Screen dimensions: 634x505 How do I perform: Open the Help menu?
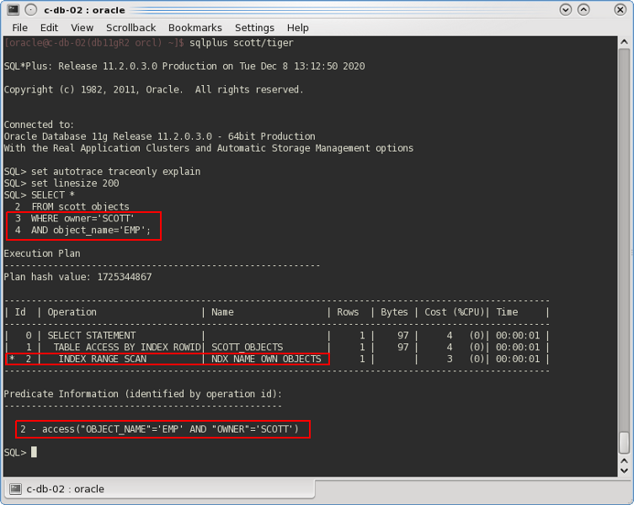tap(297, 28)
